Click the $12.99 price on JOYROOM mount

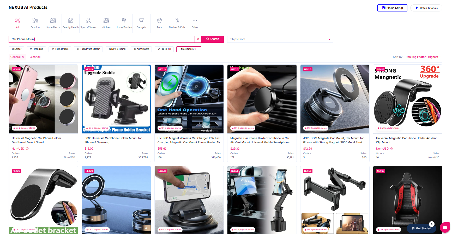click(x=308, y=149)
